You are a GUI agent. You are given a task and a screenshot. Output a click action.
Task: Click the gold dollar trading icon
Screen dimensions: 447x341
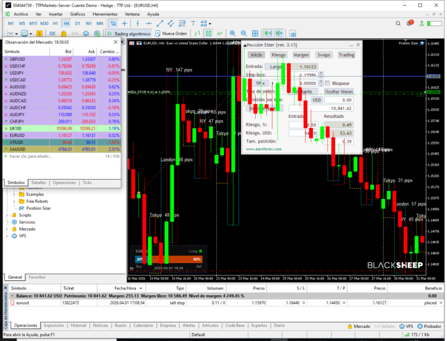pos(39,33)
